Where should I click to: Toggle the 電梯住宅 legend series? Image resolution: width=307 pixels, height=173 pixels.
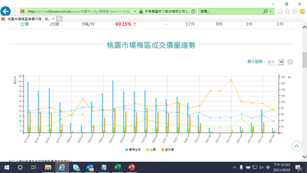click(x=133, y=150)
